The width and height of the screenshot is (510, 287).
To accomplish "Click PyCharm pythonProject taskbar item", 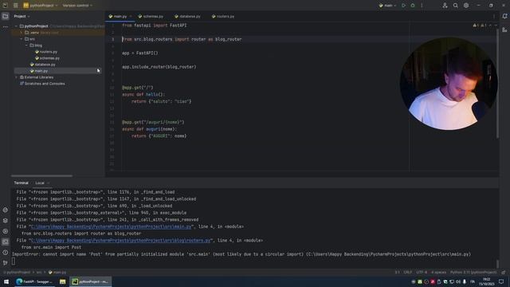I will pos(91,281).
